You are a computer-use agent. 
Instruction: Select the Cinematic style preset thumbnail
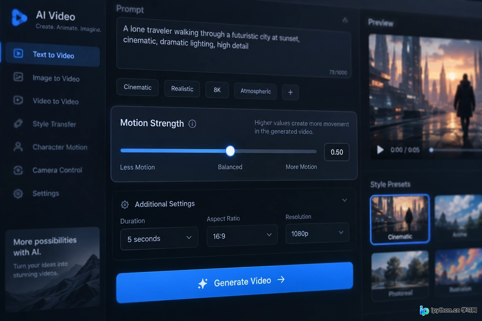pyautogui.click(x=400, y=219)
